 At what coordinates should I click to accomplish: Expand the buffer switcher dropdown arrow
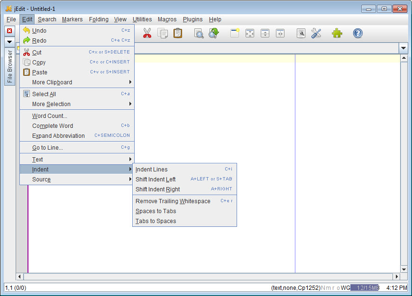coord(403,48)
